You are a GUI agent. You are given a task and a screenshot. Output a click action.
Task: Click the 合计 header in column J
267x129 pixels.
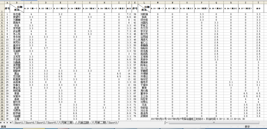point(129,8)
